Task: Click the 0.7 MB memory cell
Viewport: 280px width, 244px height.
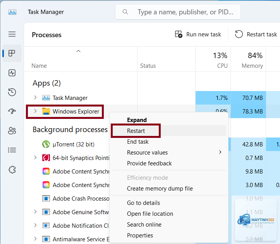Action: coord(248,158)
